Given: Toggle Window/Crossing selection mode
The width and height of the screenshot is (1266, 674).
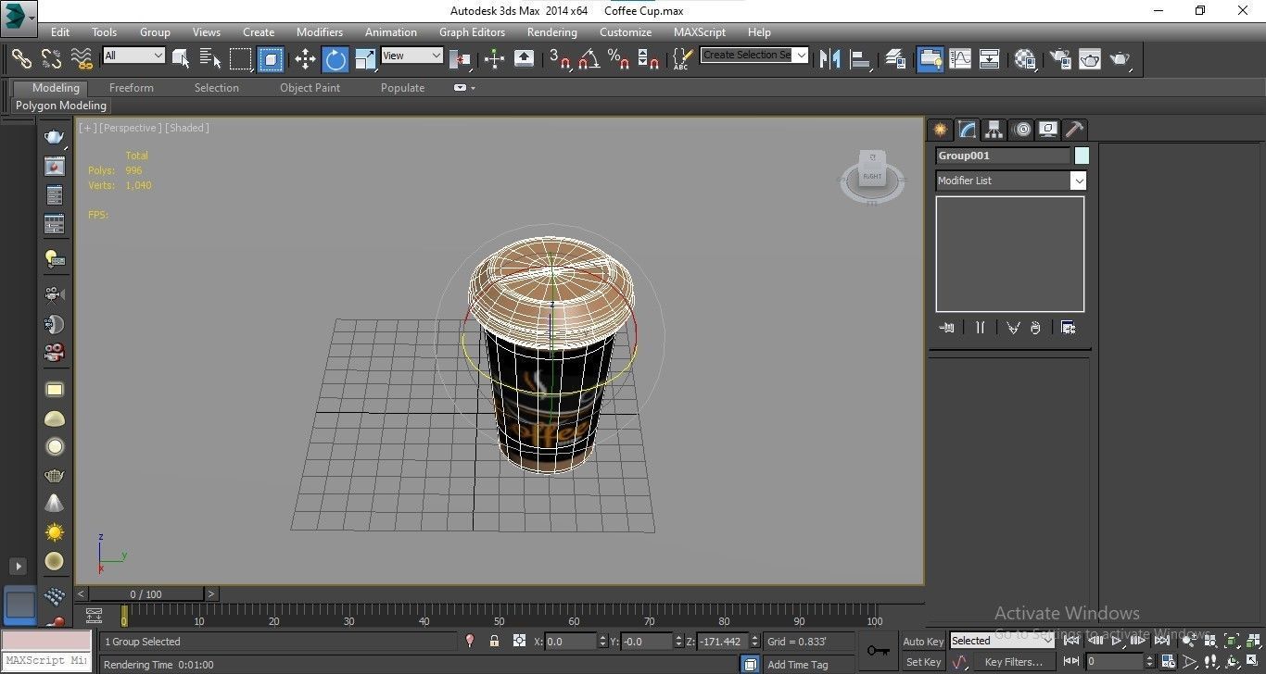Looking at the screenshot, I should pos(271,58).
